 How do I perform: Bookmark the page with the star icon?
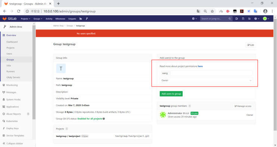212,11
